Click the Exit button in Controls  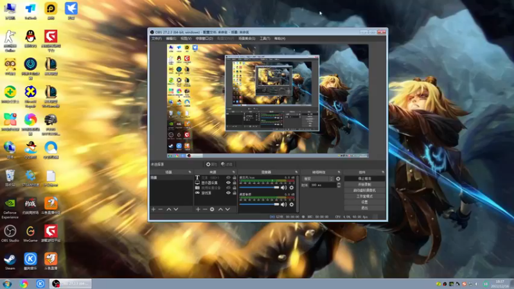point(364,208)
